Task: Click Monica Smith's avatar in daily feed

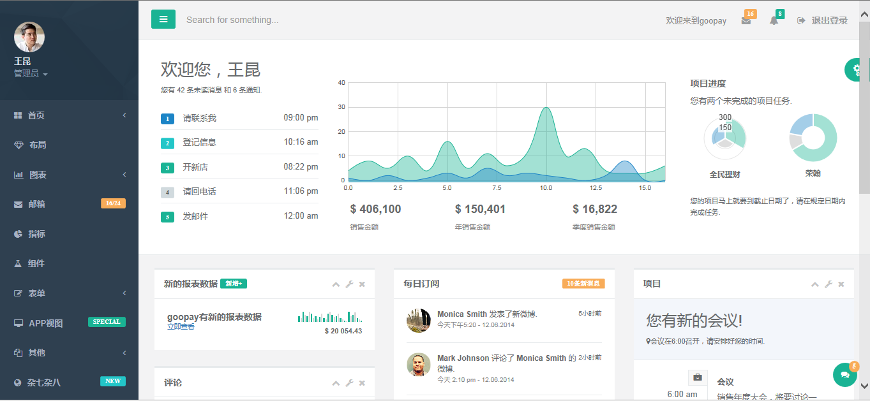Action: 418,320
